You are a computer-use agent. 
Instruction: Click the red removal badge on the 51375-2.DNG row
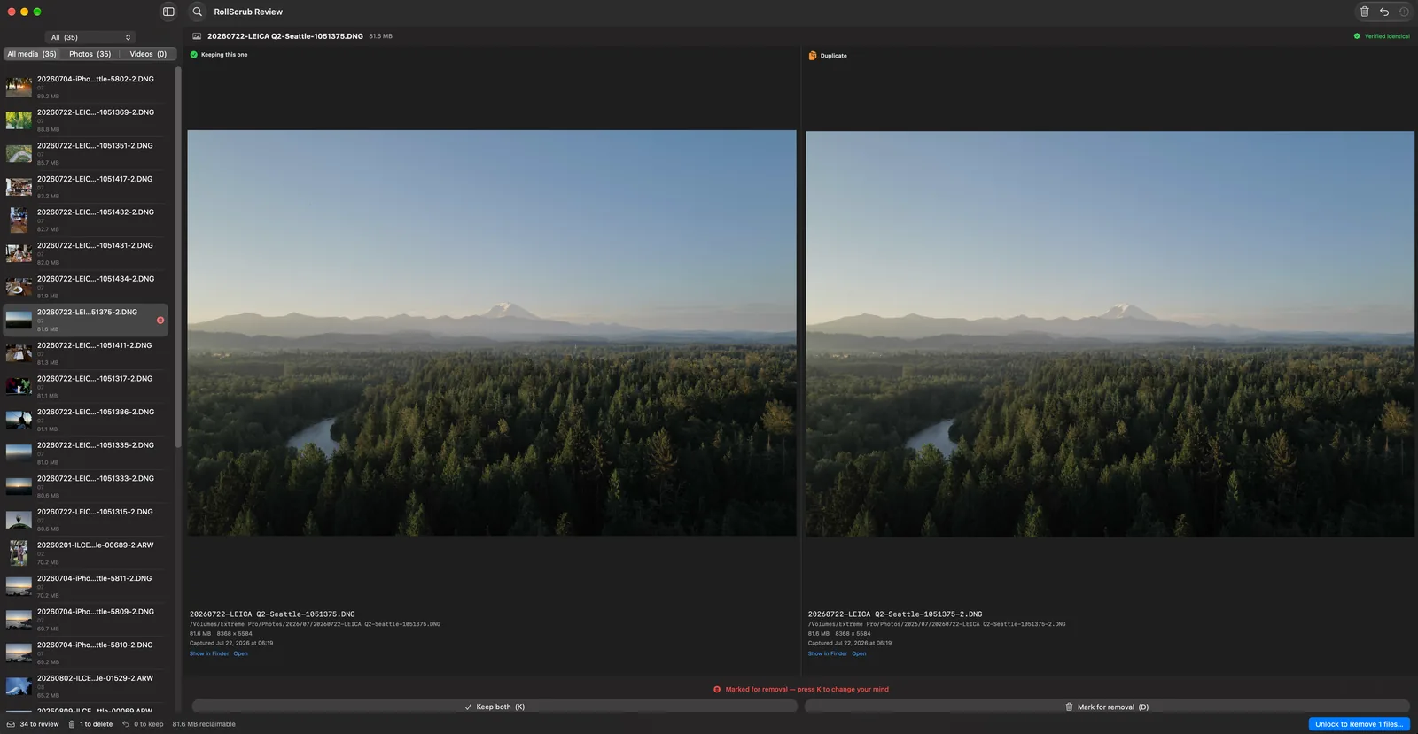[160, 321]
